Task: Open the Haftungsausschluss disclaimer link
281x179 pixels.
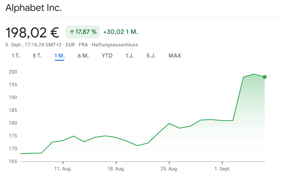Action: [x=115, y=45]
